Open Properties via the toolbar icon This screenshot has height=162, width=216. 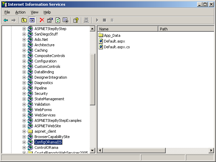pyautogui.click(x=50, y=20)
